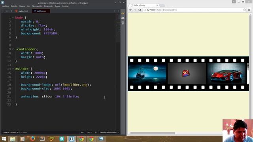Bookmark this page with star icon
This screenshot has width=253, height=142.
click(x=244, y=10)
